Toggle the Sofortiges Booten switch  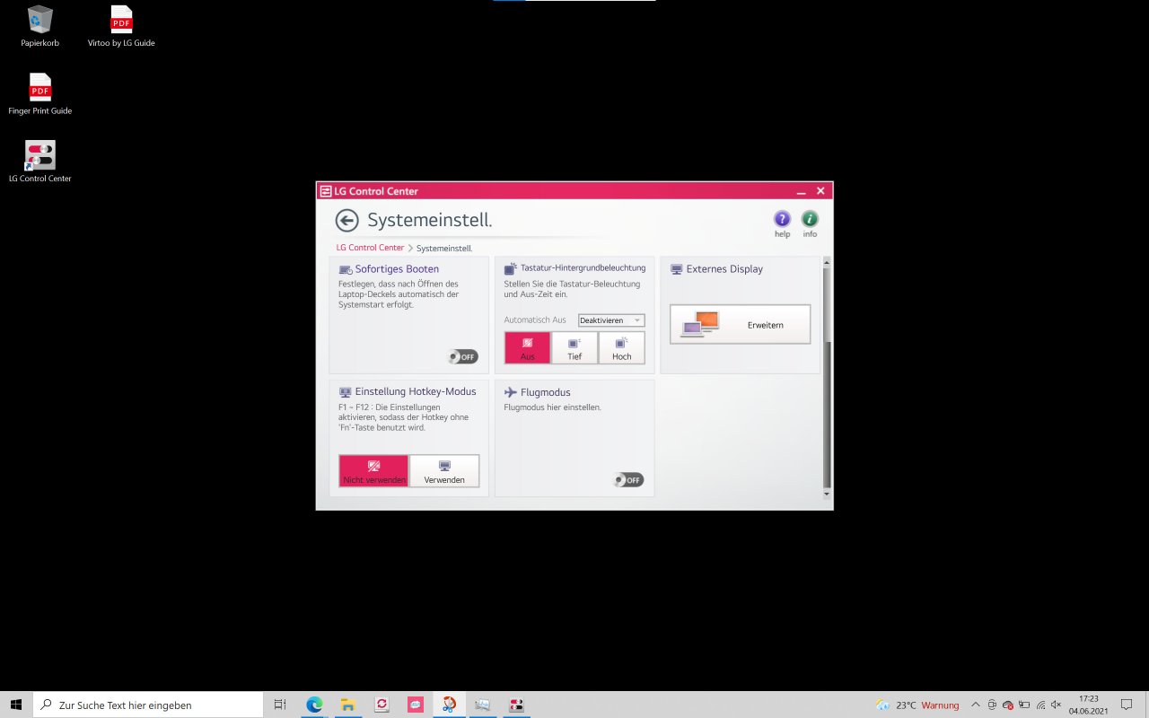pyautogui.click(x=463, y=356)
